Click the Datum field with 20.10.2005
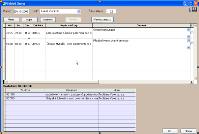 tap(22, 12)
